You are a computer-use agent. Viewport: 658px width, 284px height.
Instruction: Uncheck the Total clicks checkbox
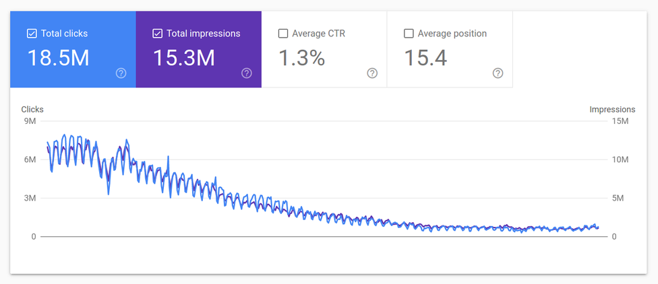click(32, 33)
